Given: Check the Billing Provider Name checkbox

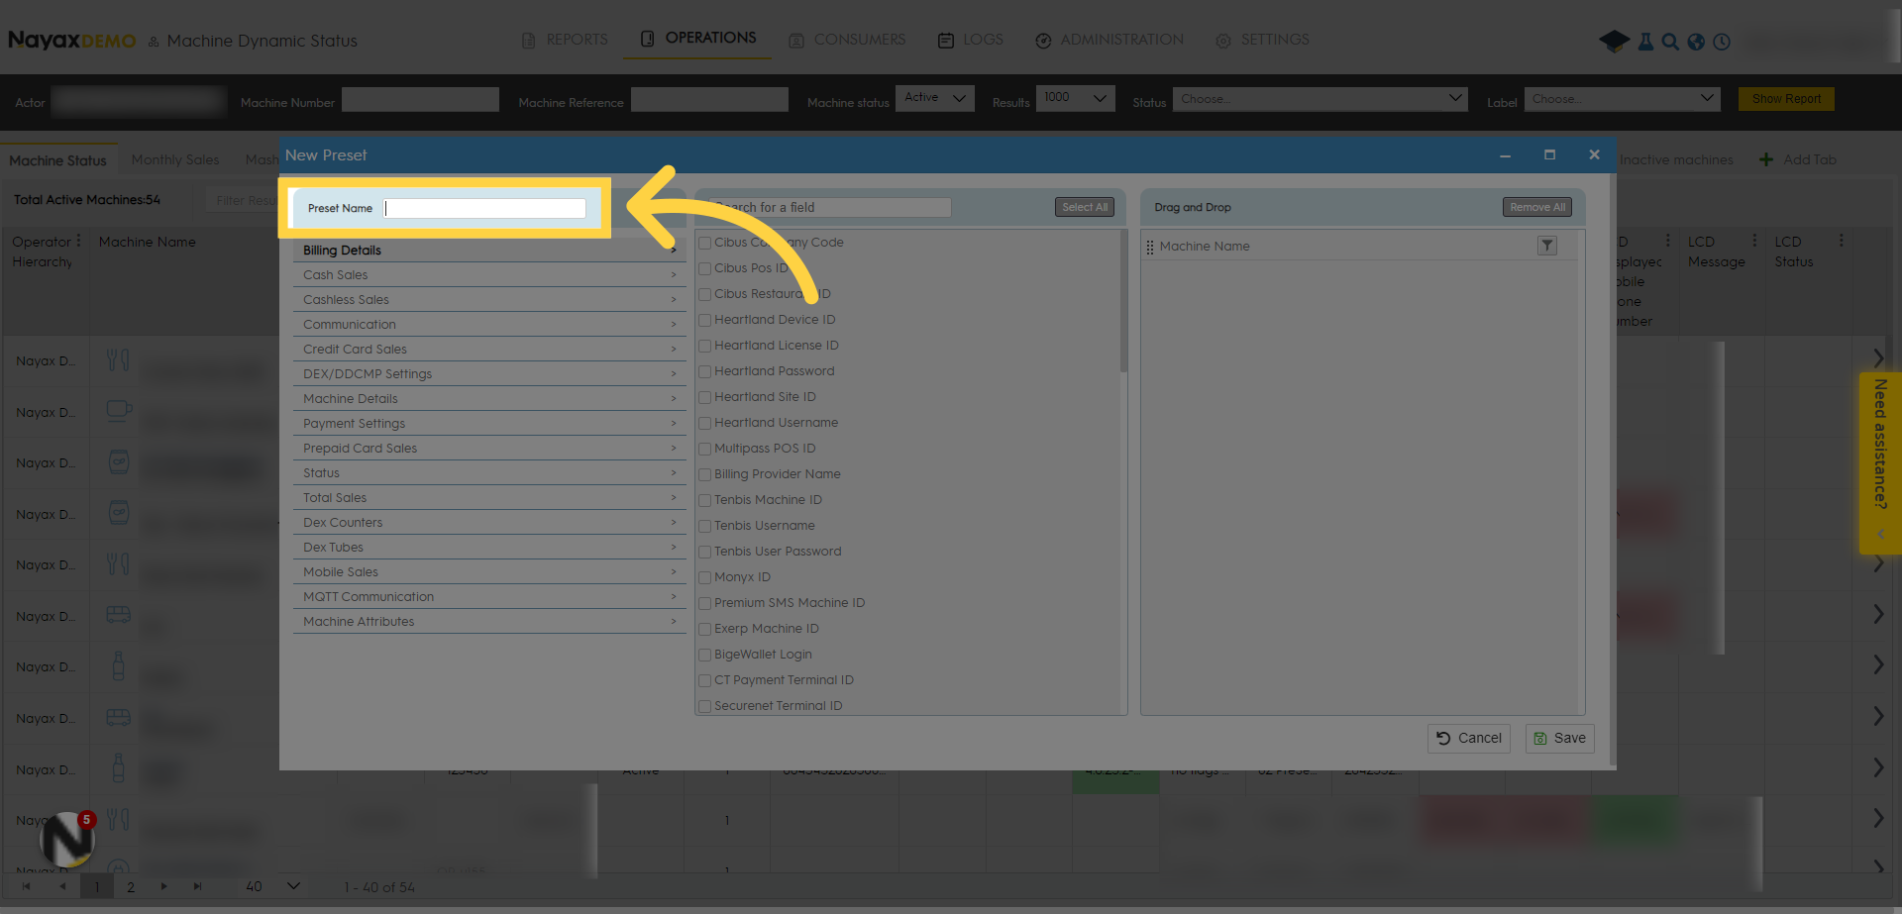Looking at the screenshot, I should click(705, 474).
